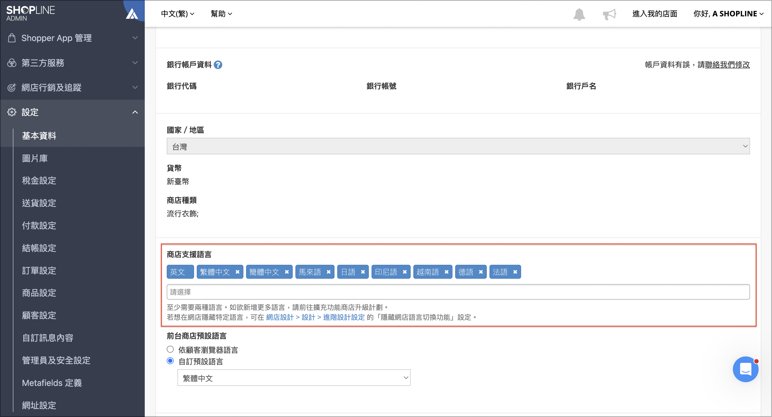Open Metafields 定義 in sidebar
The image size is (772, 417).
52,383
